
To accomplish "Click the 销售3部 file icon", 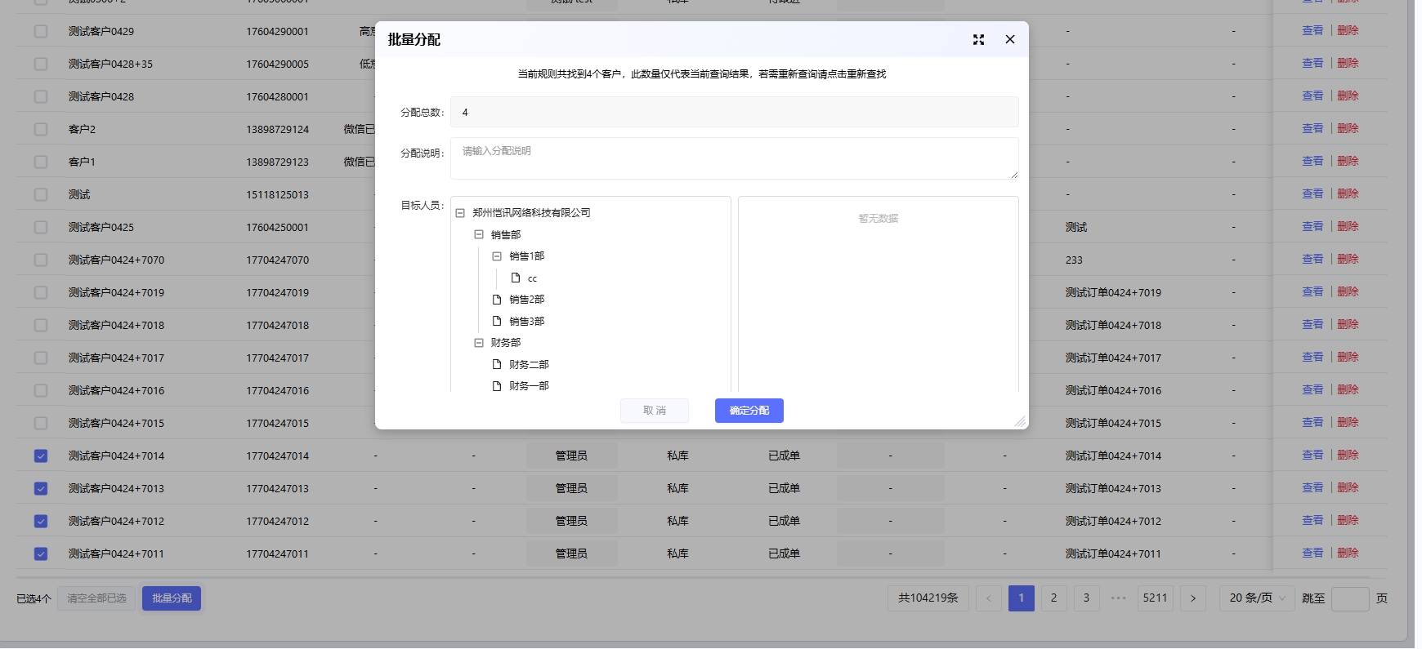I will [497, 322].
